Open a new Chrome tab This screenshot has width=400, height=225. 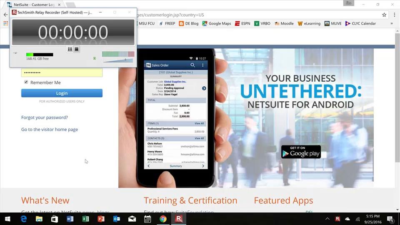point(70,5)
